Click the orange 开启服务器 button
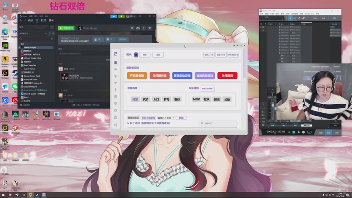352x198 pixels. 137,76
